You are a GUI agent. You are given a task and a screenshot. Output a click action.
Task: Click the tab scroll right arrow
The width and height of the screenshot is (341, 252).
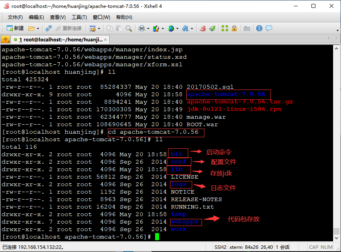coord(336,38)
